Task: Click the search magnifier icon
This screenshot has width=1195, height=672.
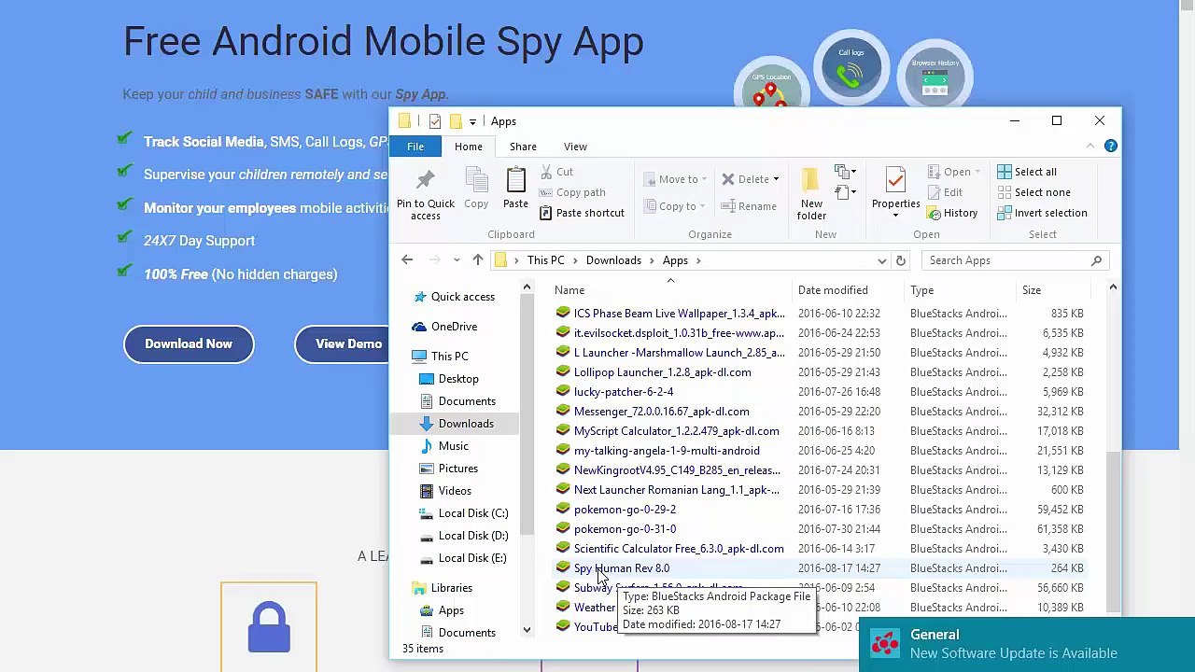Action: tap(1096, 260)
